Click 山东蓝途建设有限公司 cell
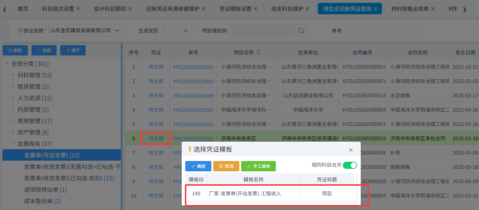 point(308,96)
